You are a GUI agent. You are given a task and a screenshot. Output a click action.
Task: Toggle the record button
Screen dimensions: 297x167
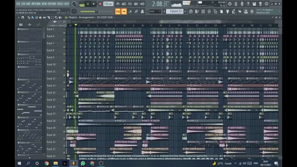pos(100,4)
